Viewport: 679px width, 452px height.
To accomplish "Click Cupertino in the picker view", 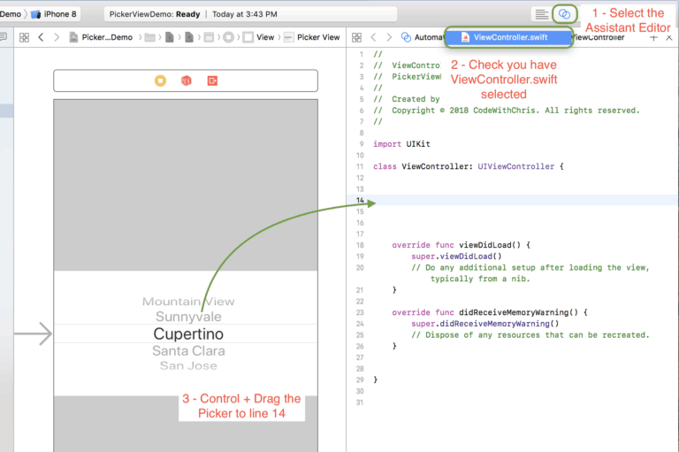I will point(188,334).
